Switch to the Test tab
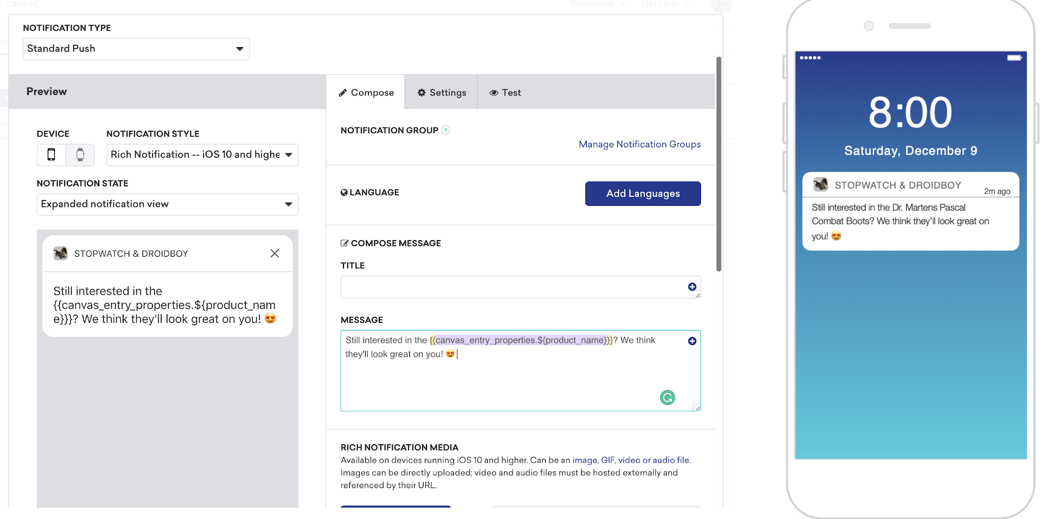 coord(505,93)
